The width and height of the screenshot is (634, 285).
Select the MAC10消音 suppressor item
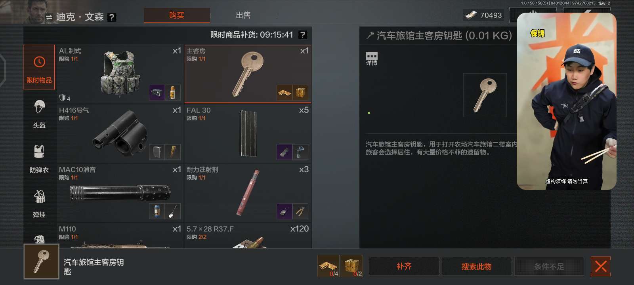(x=120, y=193)
